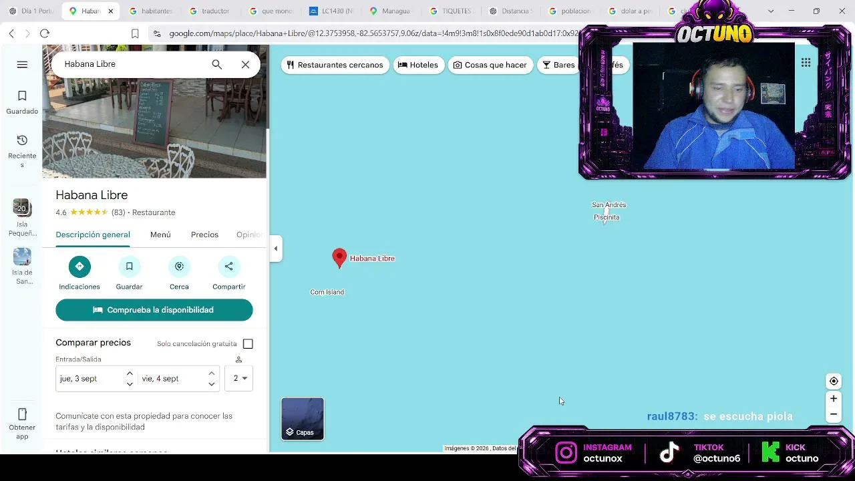The width and height of the screenshot is (855, 481).
Task: Click the Obtener app phone icon
Action: point(22,414)
